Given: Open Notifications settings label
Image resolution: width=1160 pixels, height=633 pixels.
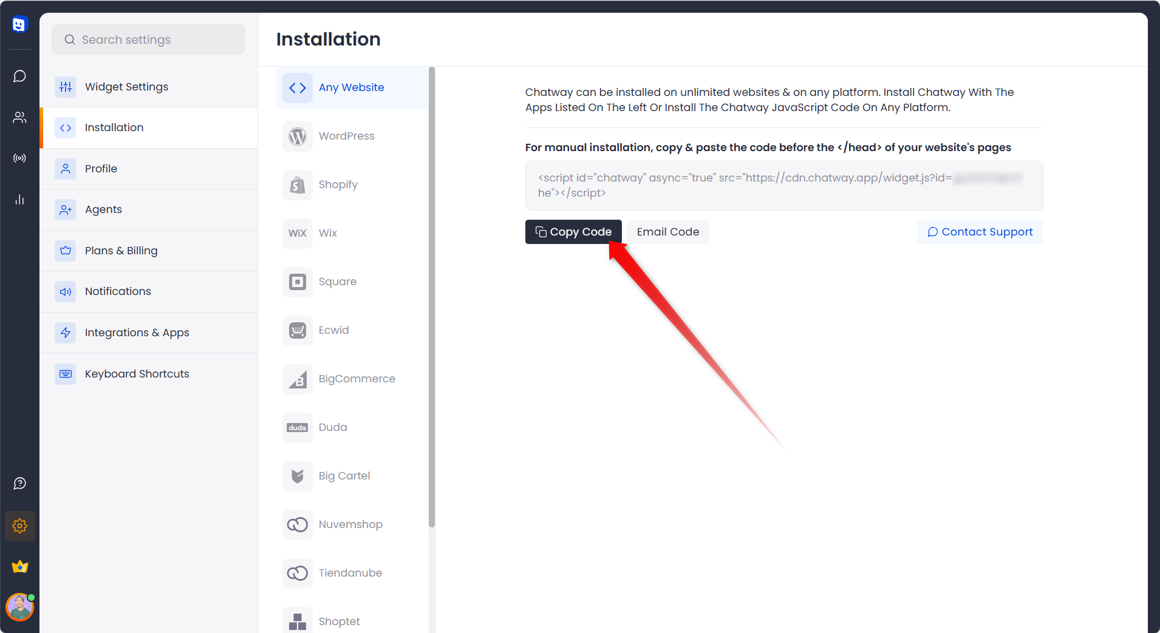Looking at the screenshot, I should click(118, 291).
